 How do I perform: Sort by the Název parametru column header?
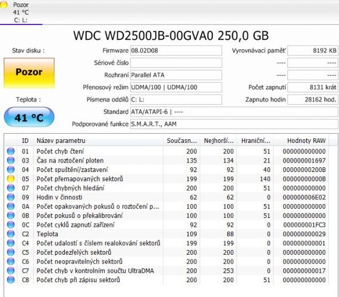(x=98, y=140)
